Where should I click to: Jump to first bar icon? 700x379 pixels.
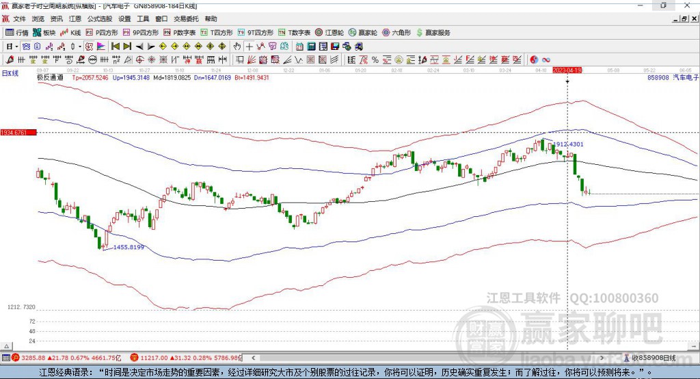pos(115,47)
